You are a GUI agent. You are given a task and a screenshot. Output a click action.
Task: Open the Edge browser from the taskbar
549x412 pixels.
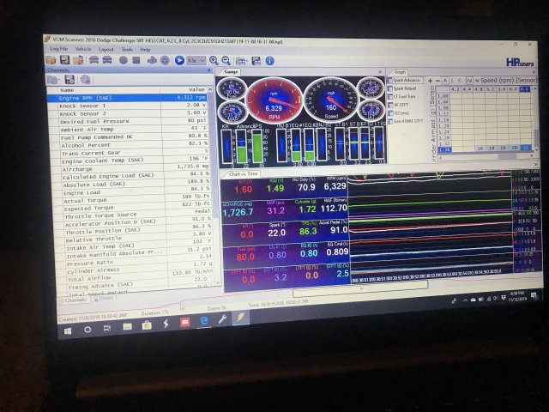click(x=204, y=320)
